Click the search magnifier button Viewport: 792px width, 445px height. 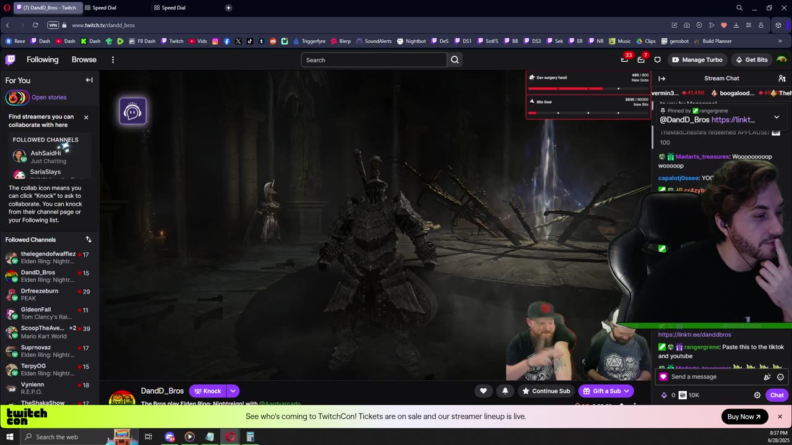click(x=455, y=60)
